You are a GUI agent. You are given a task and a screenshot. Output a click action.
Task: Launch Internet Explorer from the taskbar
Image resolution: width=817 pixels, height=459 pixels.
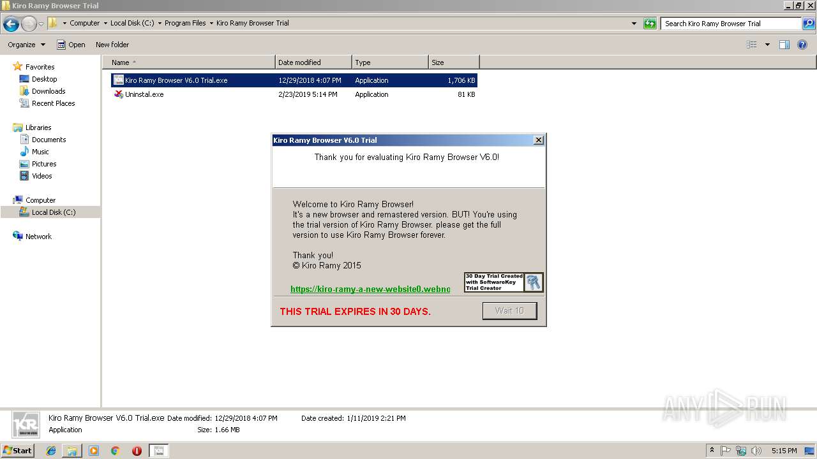(51, 451)
